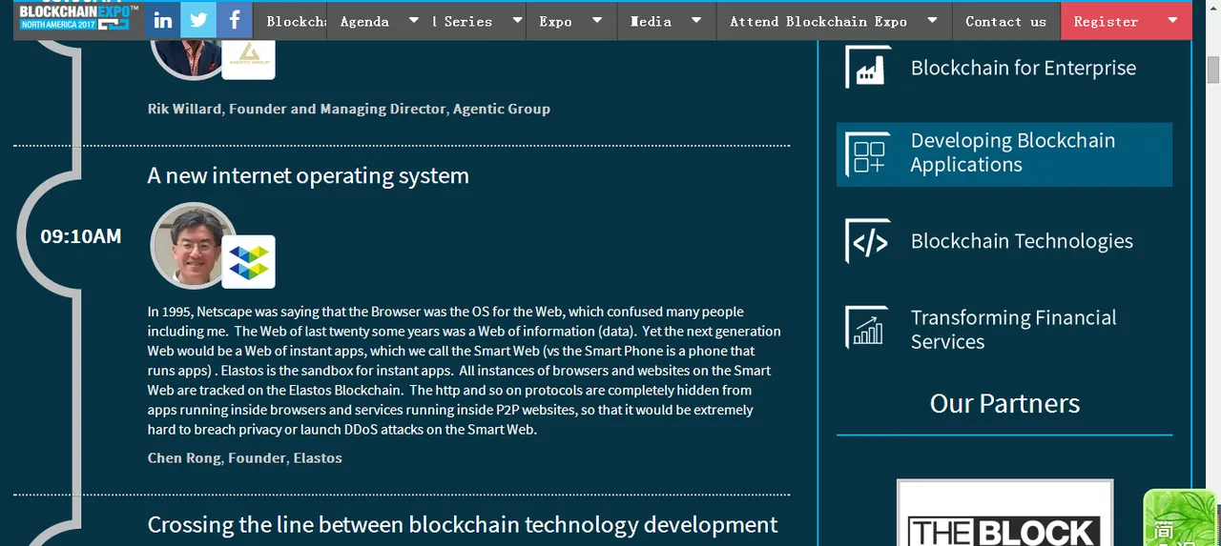Click the session title 'A new internet operating system'
Viewport: 1221px width, 546px height.
coord(308,175)
